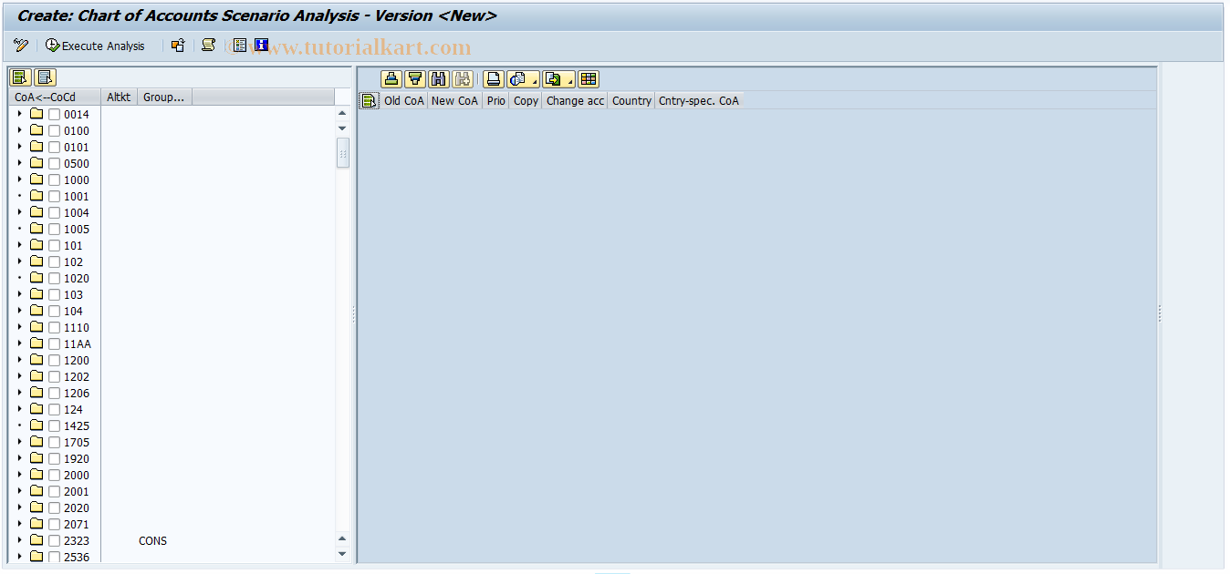Tick the checkbox next to 2323
The height and width of the screenshot is (574, 1230).
tap(52, 540)
